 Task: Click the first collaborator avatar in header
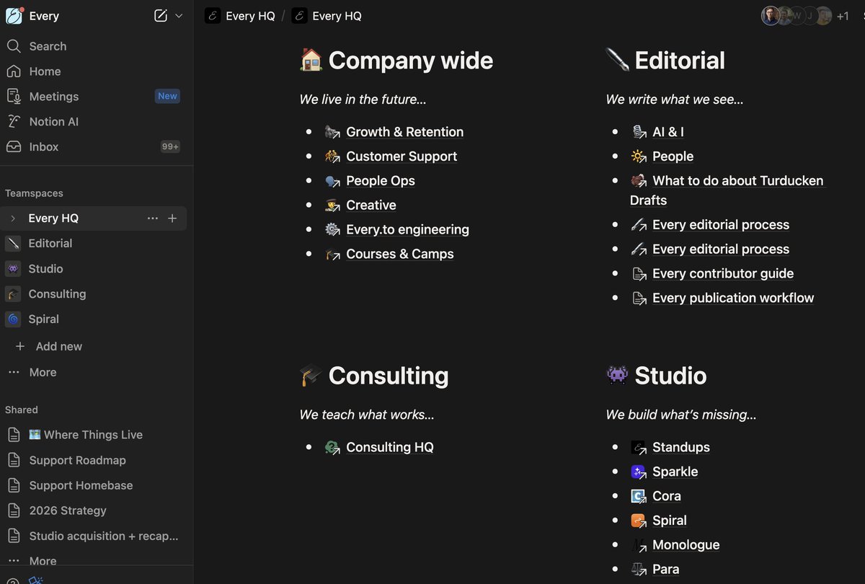point(771,16)
